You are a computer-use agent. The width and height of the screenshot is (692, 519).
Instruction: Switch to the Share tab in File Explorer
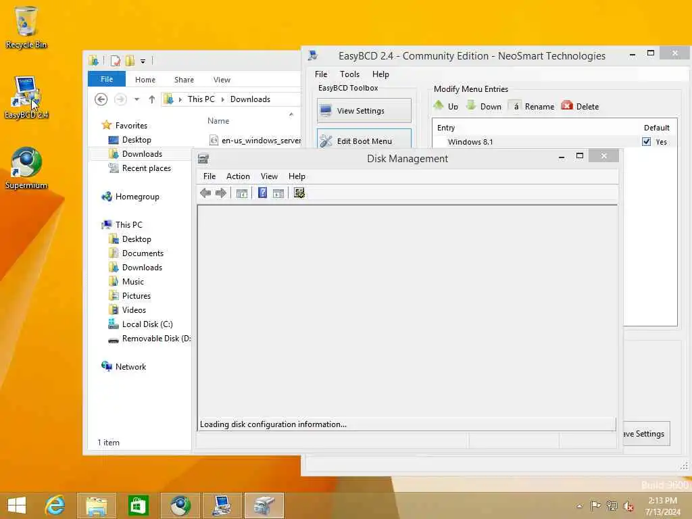coord(184,80)
